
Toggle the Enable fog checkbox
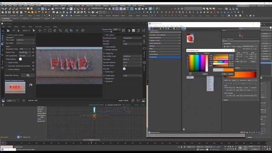104,54
